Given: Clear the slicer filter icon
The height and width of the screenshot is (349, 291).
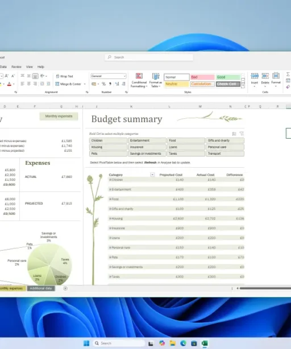Looking at the screenshot, I should tap(242, 134).
